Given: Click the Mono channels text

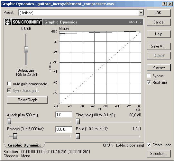Looking at the screenshot, I should click(26, 156).
